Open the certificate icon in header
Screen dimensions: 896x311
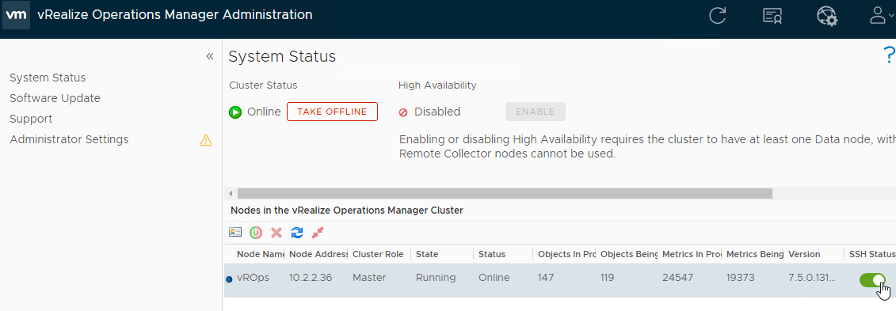click(x=772, y=15)
